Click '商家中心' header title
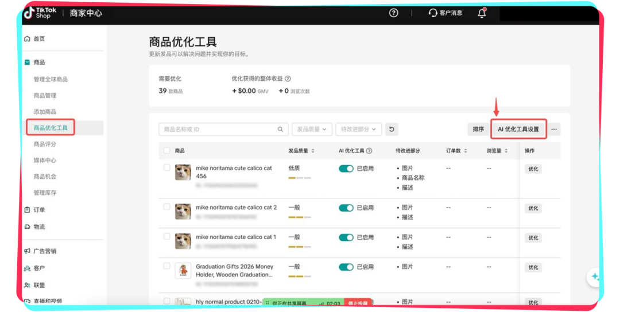Viewport: 620px width, 313px height. 86,13
